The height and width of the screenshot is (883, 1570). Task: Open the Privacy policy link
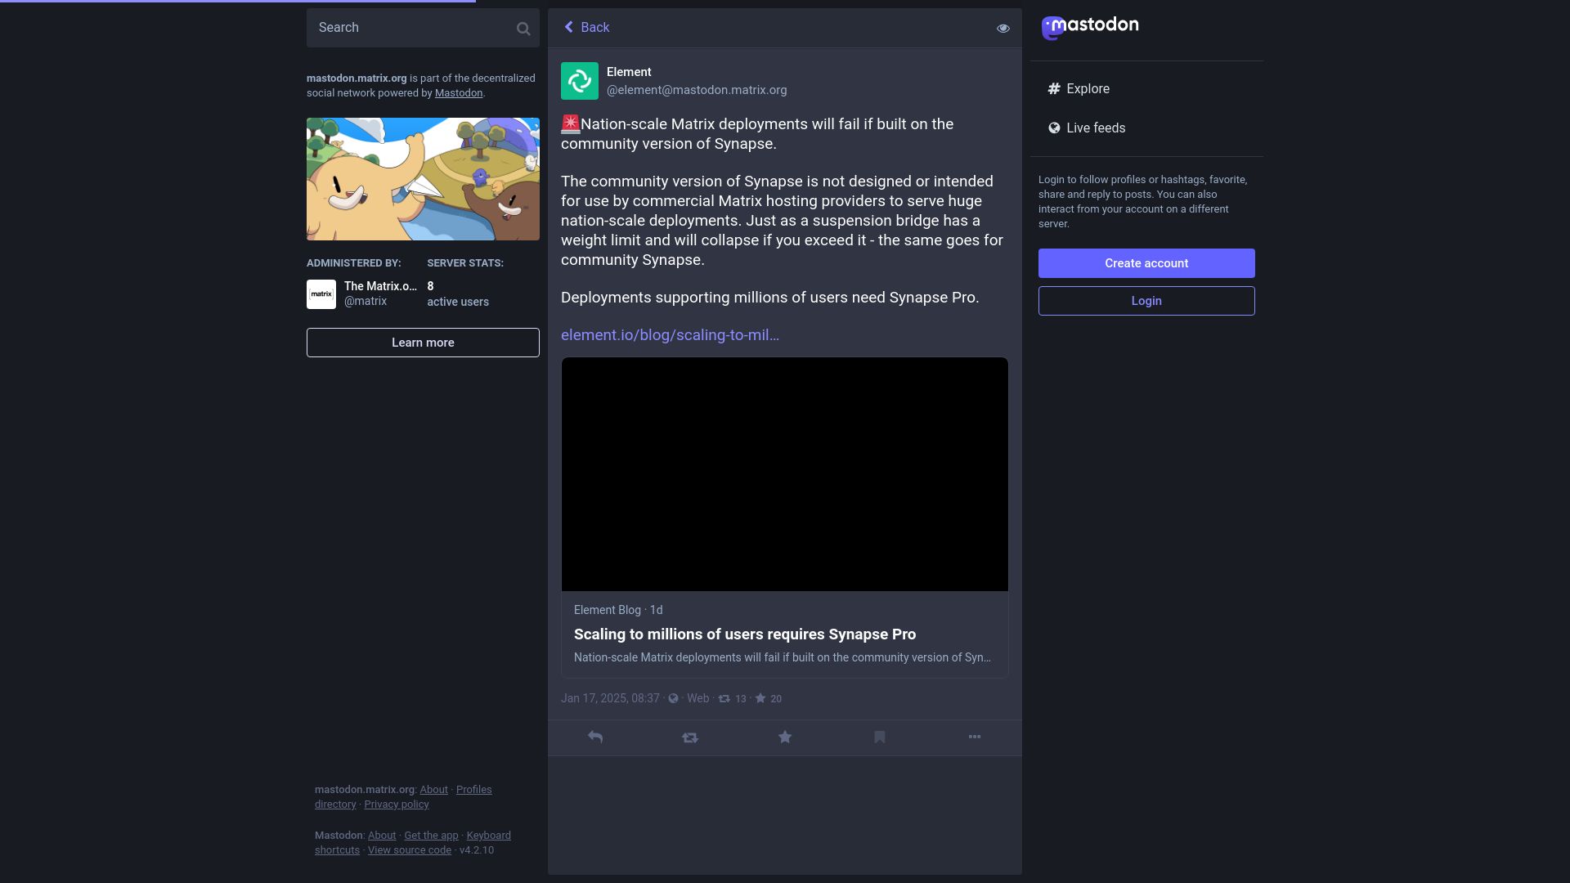[x=397, y=805]
